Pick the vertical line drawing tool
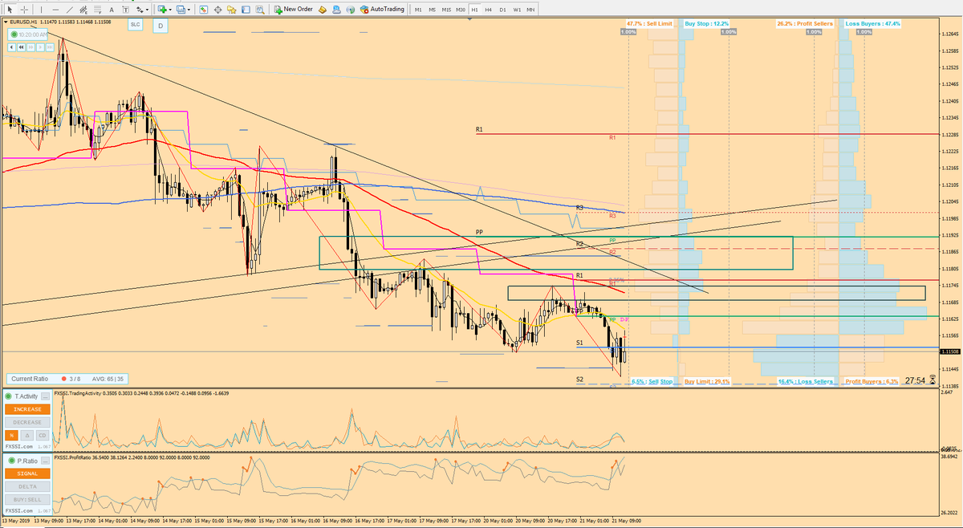This screenshot has height=528, width=963. pyautogui.click(x=42, y=9)
